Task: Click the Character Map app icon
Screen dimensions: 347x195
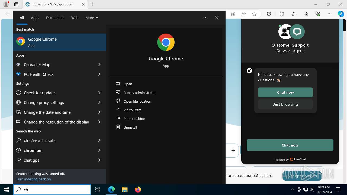Action: 18,64
